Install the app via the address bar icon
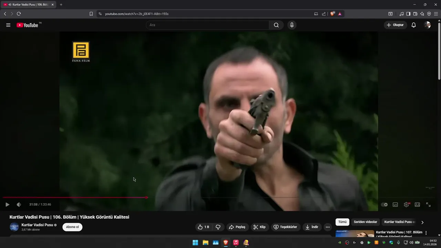This screenshot has height=248, width=441. (316, 14)
